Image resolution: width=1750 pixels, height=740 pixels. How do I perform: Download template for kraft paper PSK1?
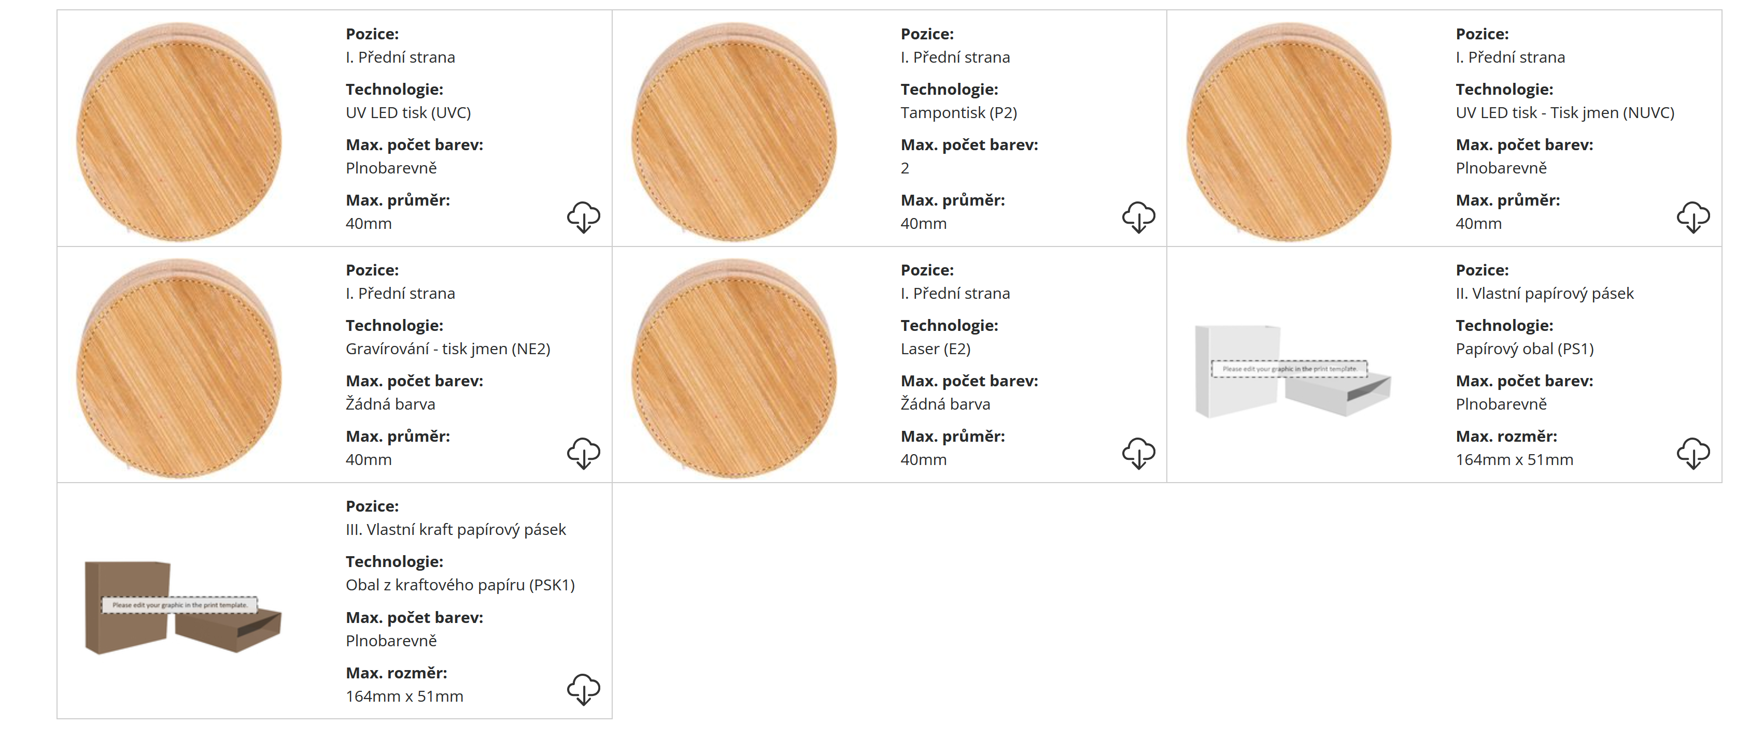pos(584,690)
